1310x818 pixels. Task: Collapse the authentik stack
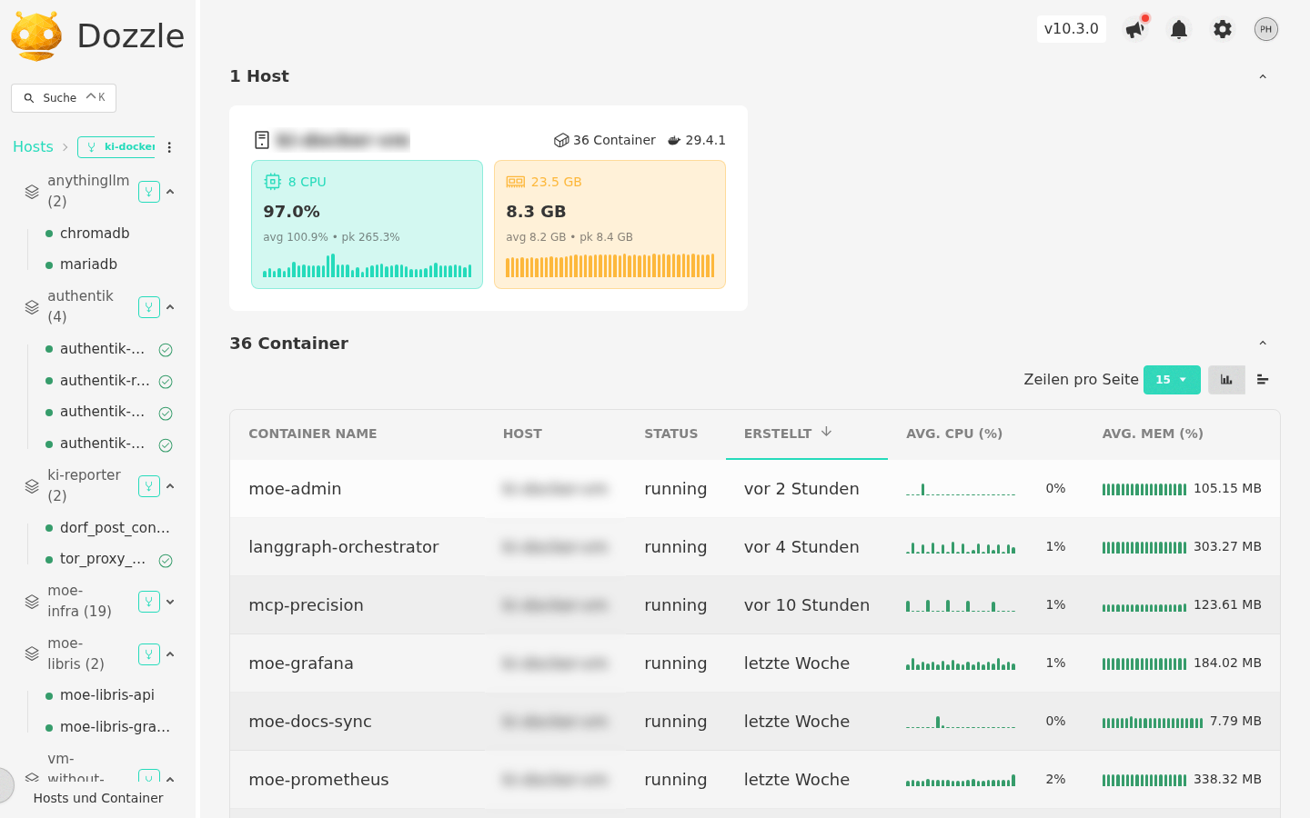point(170,307)
